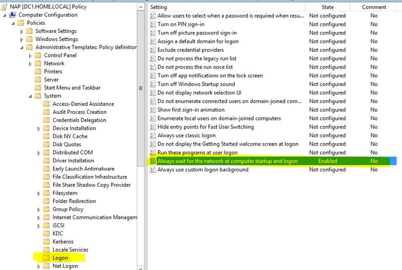Click the Kerberos folder icon
Screen dimensions: 402x270
[47, 242]
